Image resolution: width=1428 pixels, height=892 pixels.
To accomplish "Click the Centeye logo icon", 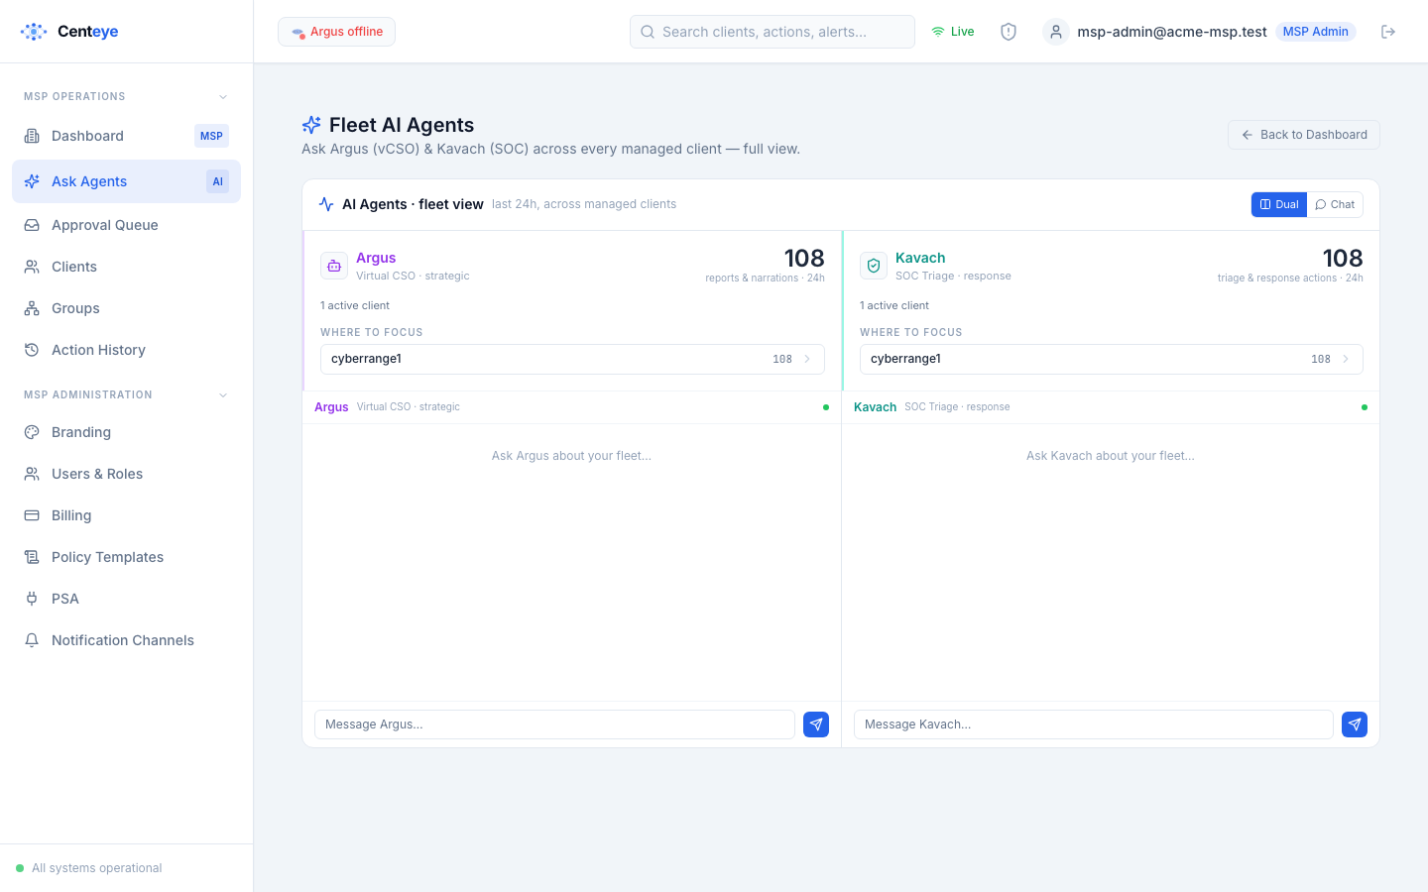I will tap(34, 32).
